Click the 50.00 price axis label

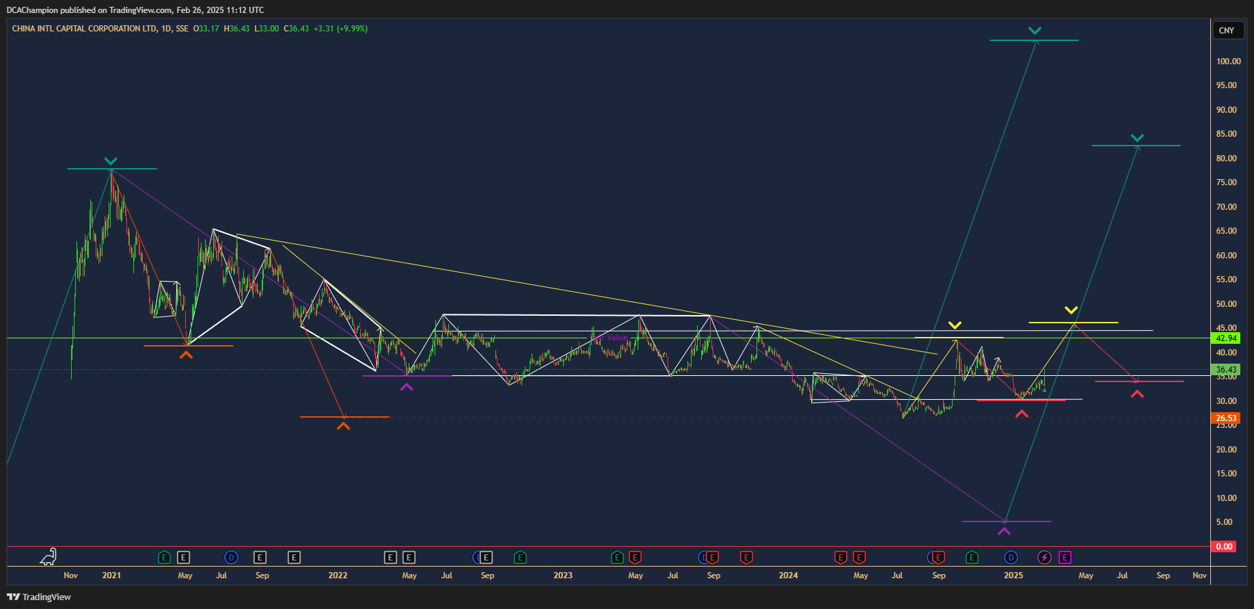1226,304
